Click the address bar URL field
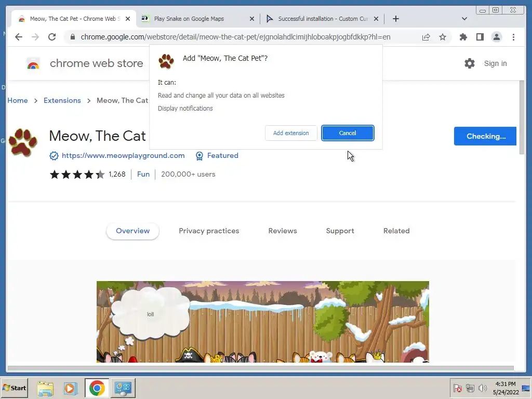 235,37
